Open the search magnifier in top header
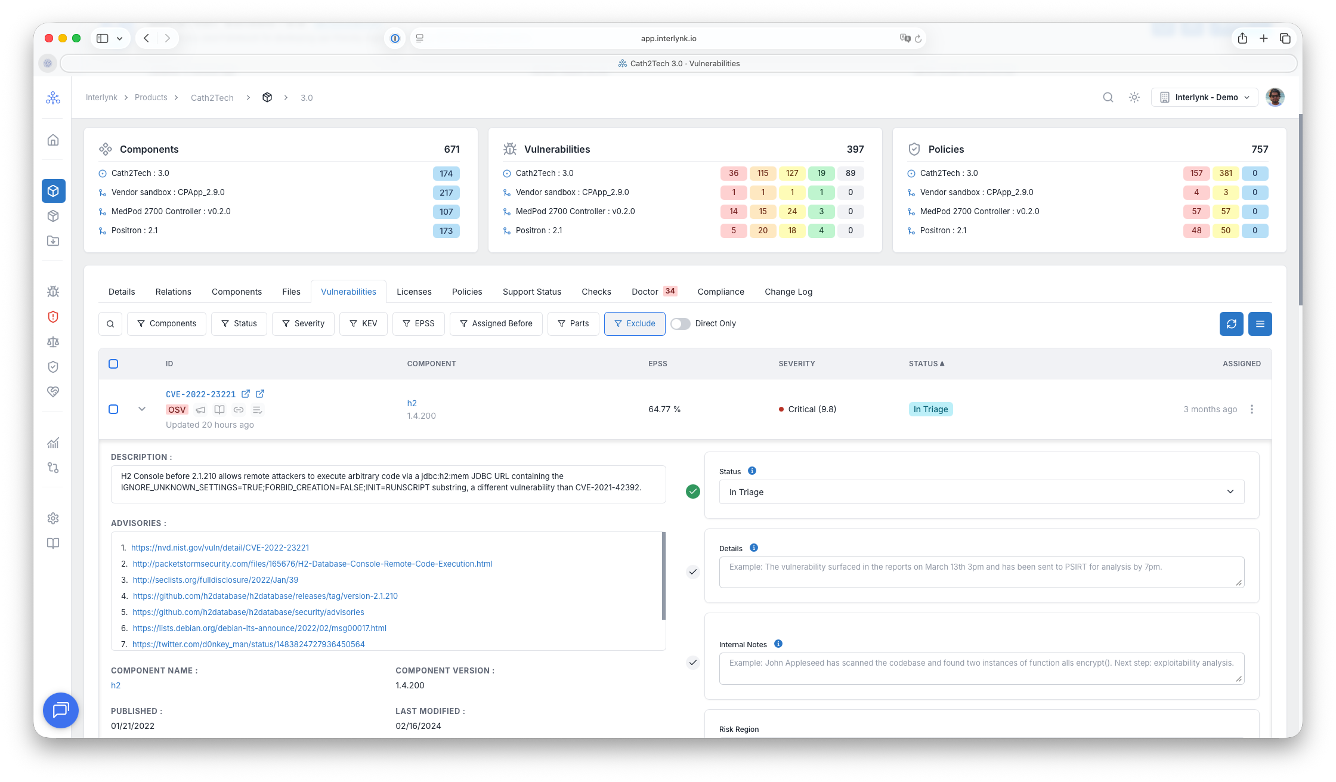 coord(1108,97)
